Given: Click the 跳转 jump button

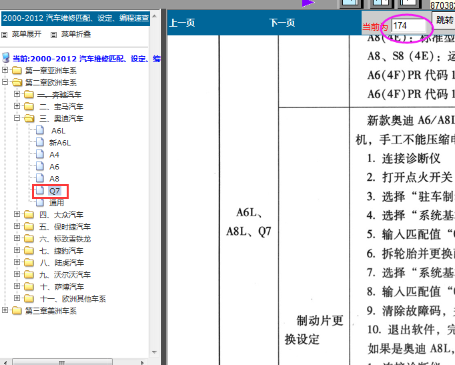Looking at the screenshot, I should click(x=444, y=20).
